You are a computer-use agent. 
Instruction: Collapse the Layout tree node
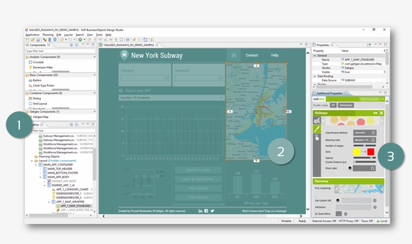coord(32,160)
